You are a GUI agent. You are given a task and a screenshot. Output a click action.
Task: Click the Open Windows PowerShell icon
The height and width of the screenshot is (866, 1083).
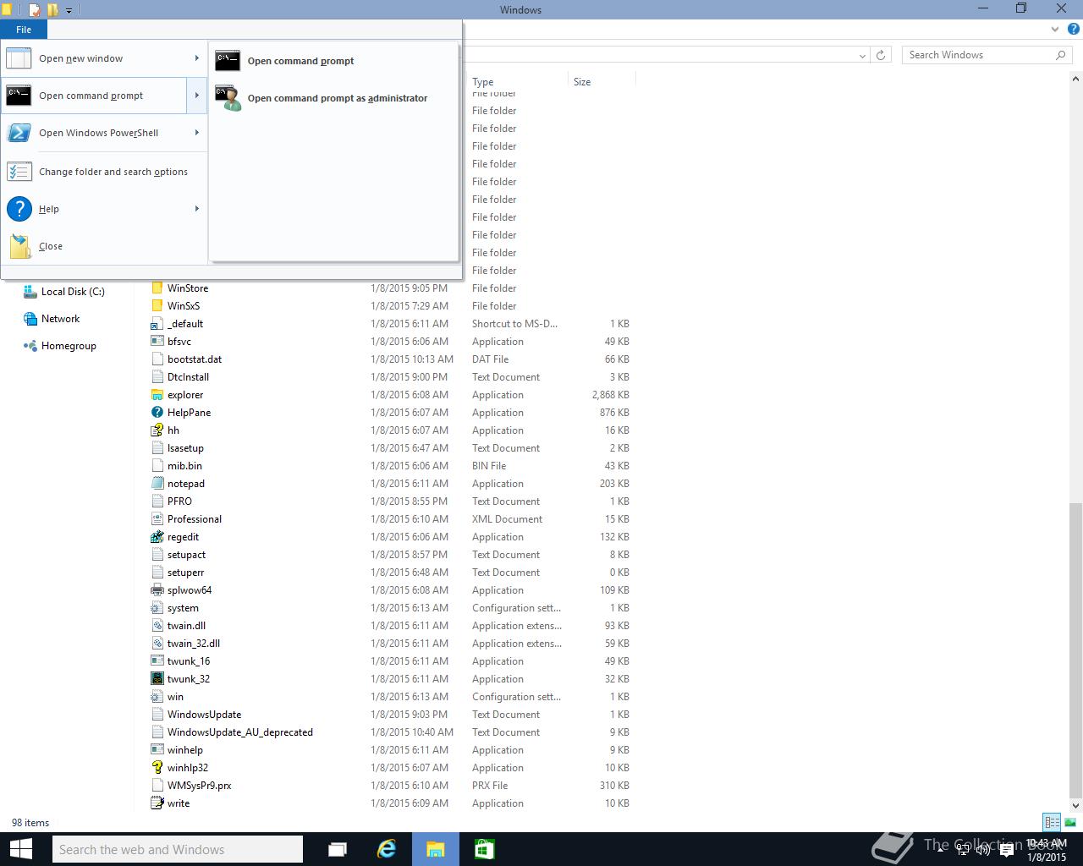pyautogui.click(x=19, y=133)
